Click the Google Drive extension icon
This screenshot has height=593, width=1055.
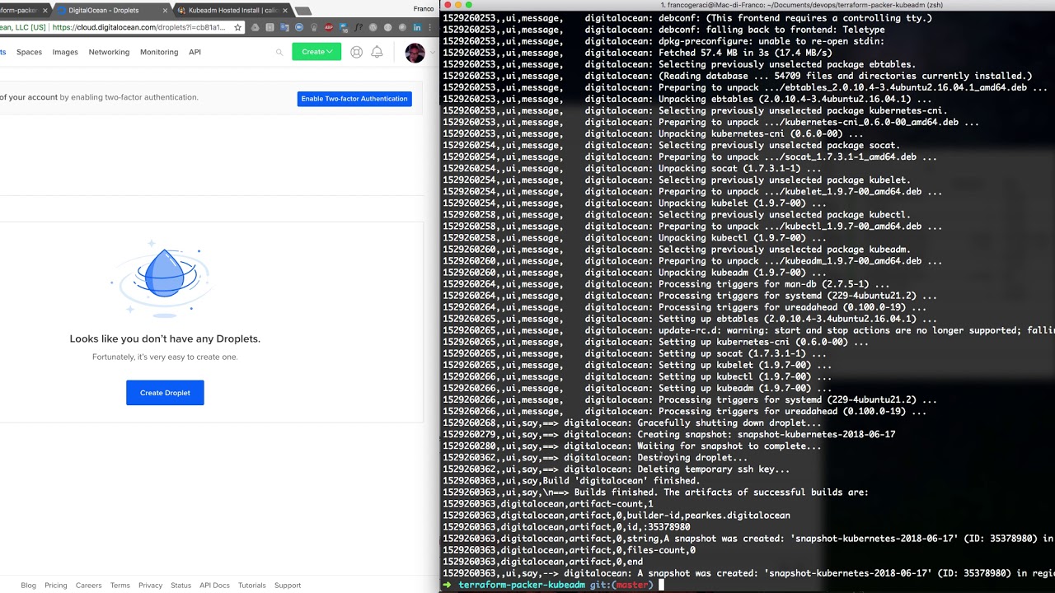pos(255,27)
